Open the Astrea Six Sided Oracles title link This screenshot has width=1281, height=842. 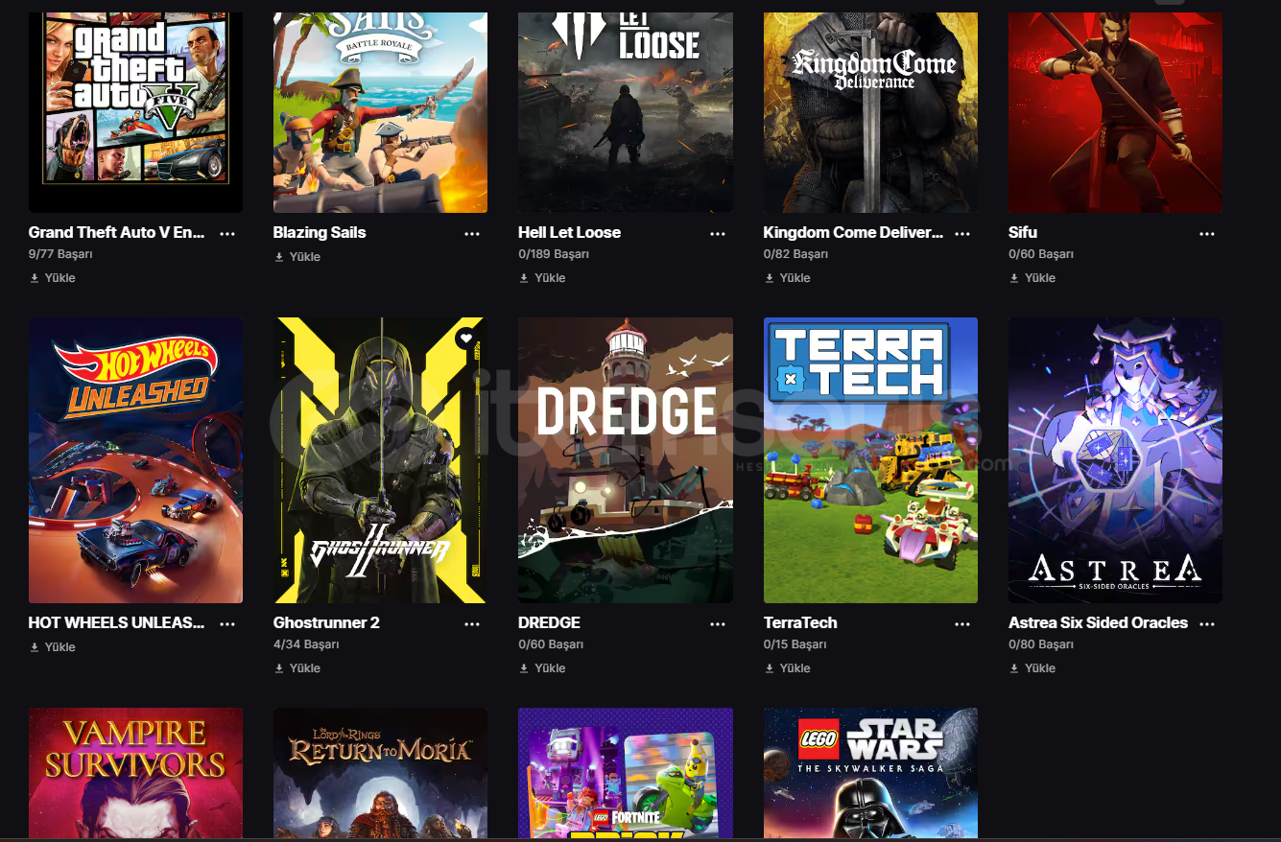(x=1098, y=622)
